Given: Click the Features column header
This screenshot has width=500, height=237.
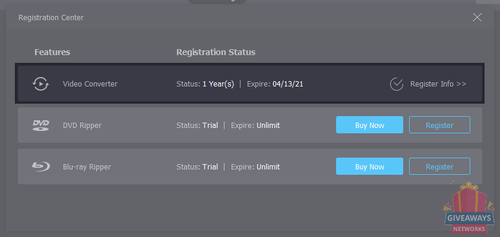Looking at the screenshot, I should point(52,52).
